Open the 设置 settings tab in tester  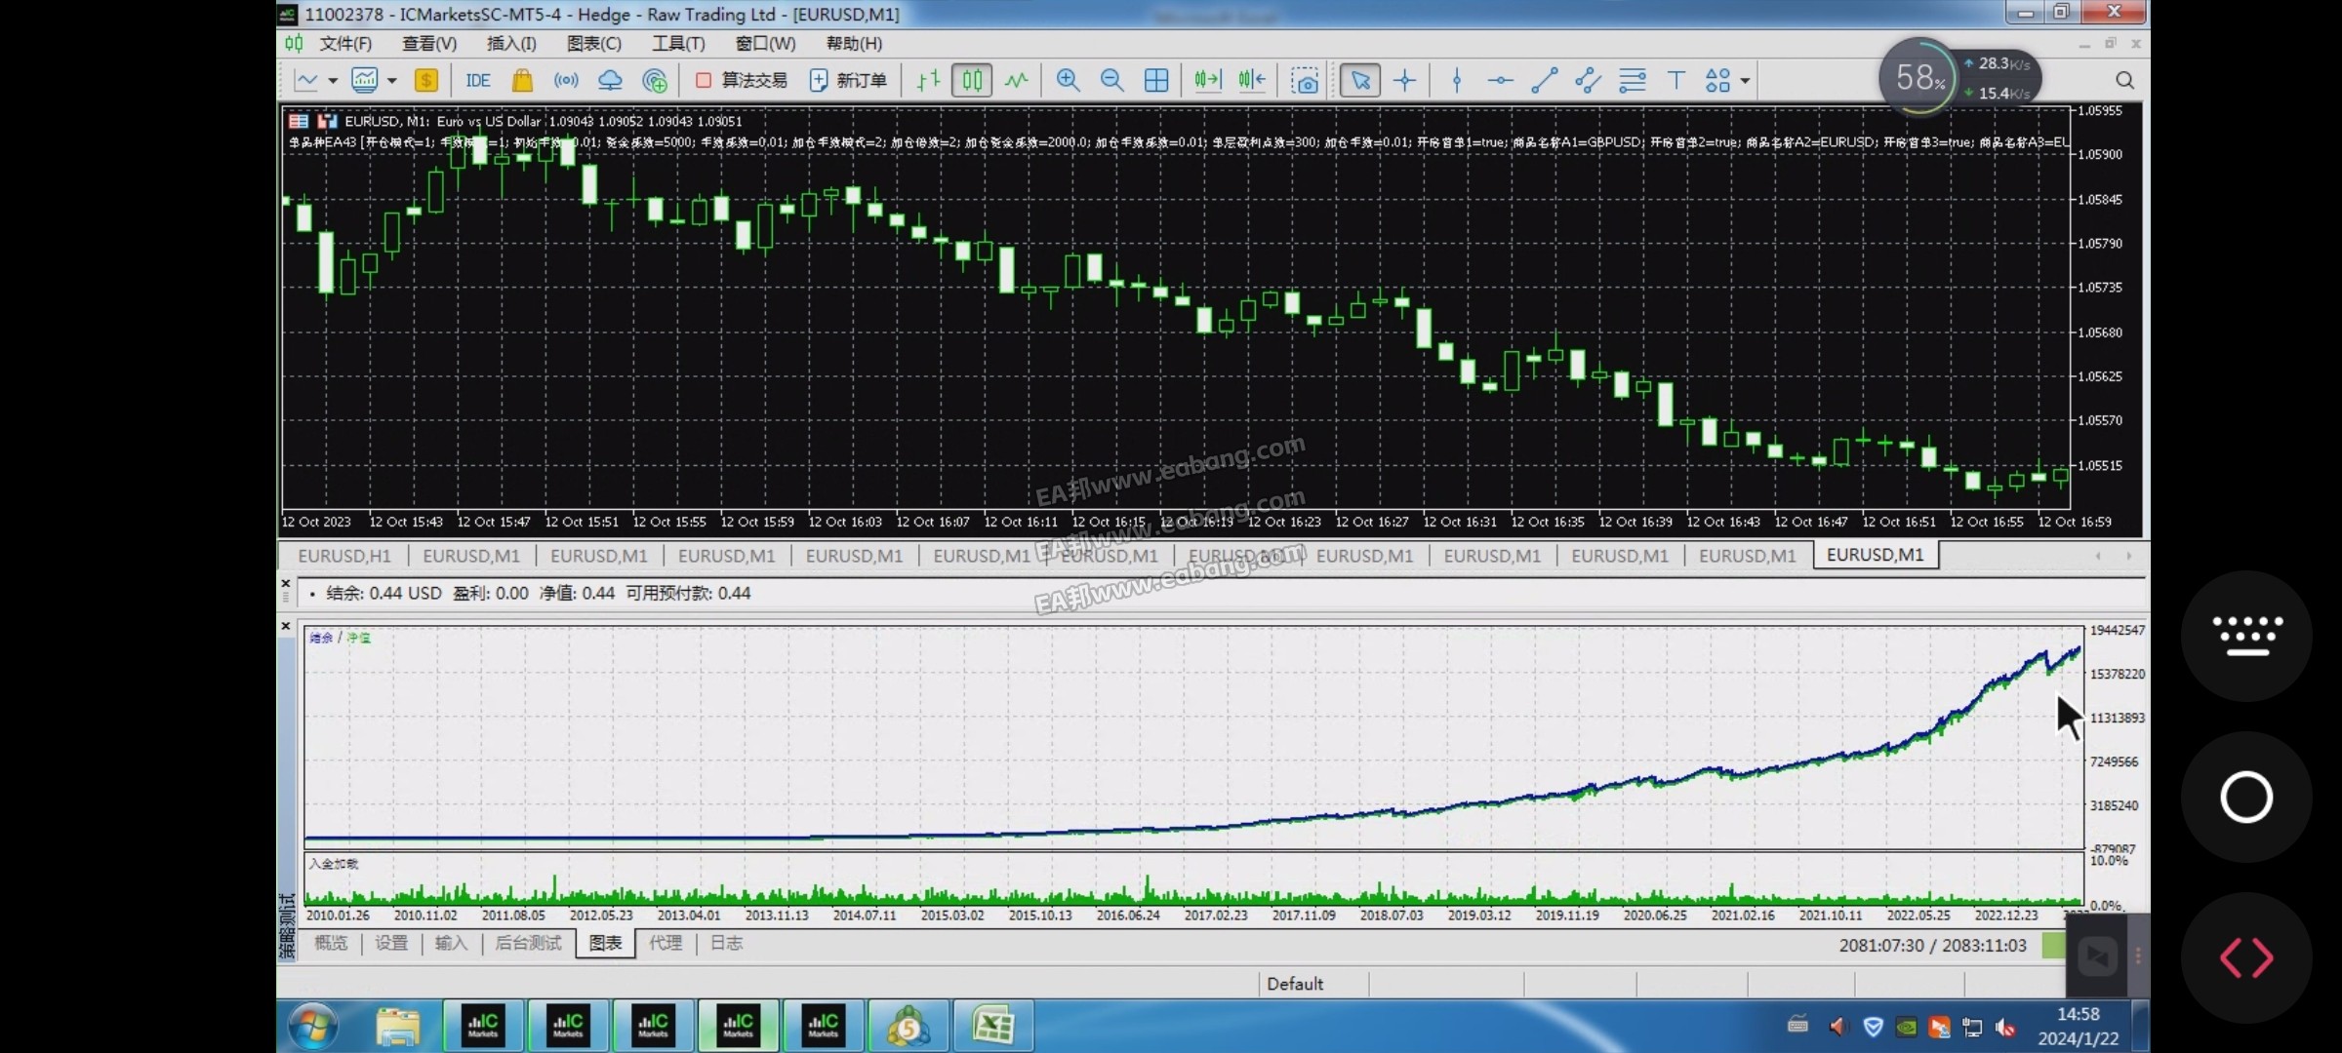[x=391, y=943]
